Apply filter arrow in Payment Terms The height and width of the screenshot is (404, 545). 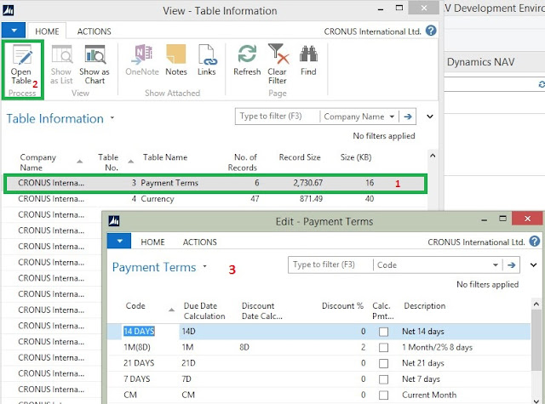click(511, 265)
